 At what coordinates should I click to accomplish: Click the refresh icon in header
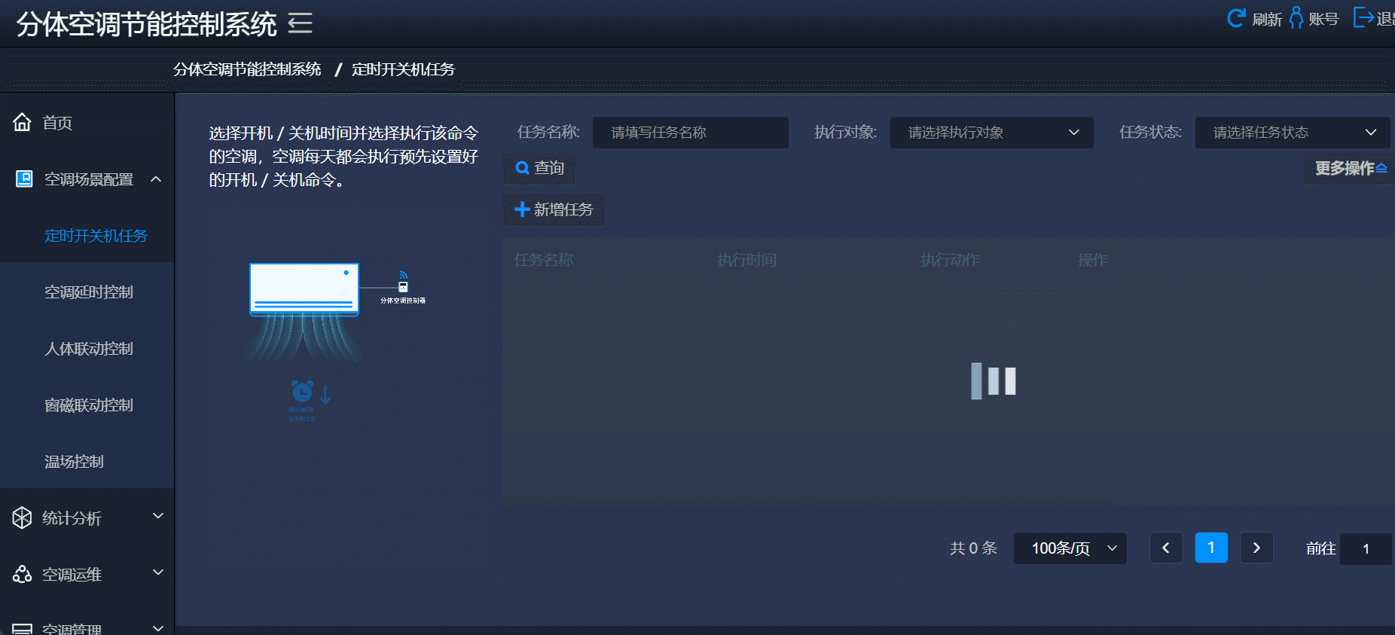pos(1236,18)
